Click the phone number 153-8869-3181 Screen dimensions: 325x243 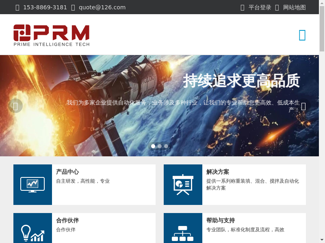45,7
